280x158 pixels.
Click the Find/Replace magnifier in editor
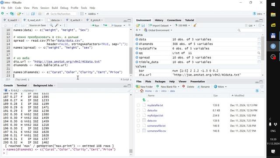(52, 25)
